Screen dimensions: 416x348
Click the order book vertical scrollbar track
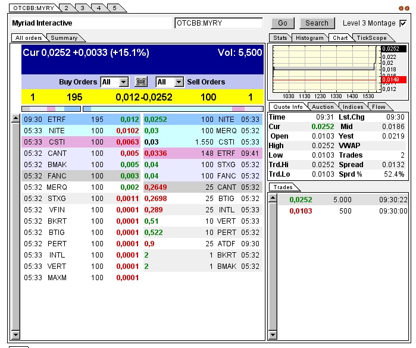click(x=15, y=227)
